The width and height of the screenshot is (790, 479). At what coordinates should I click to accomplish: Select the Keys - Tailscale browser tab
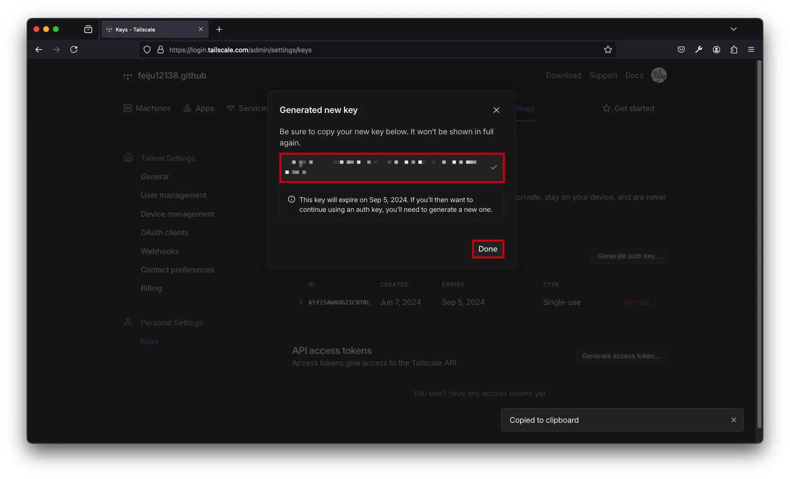click(155, 29)
